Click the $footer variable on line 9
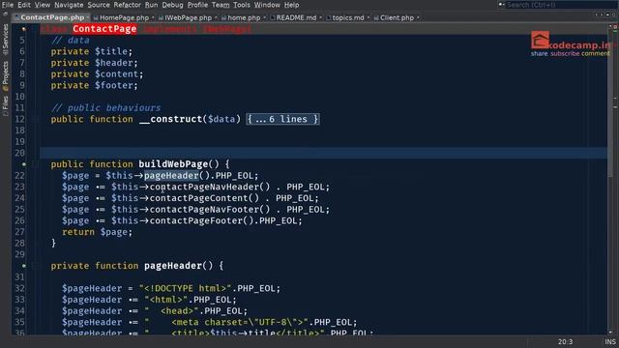The height and width of the screenshot is (348, 619). [114, 85]
